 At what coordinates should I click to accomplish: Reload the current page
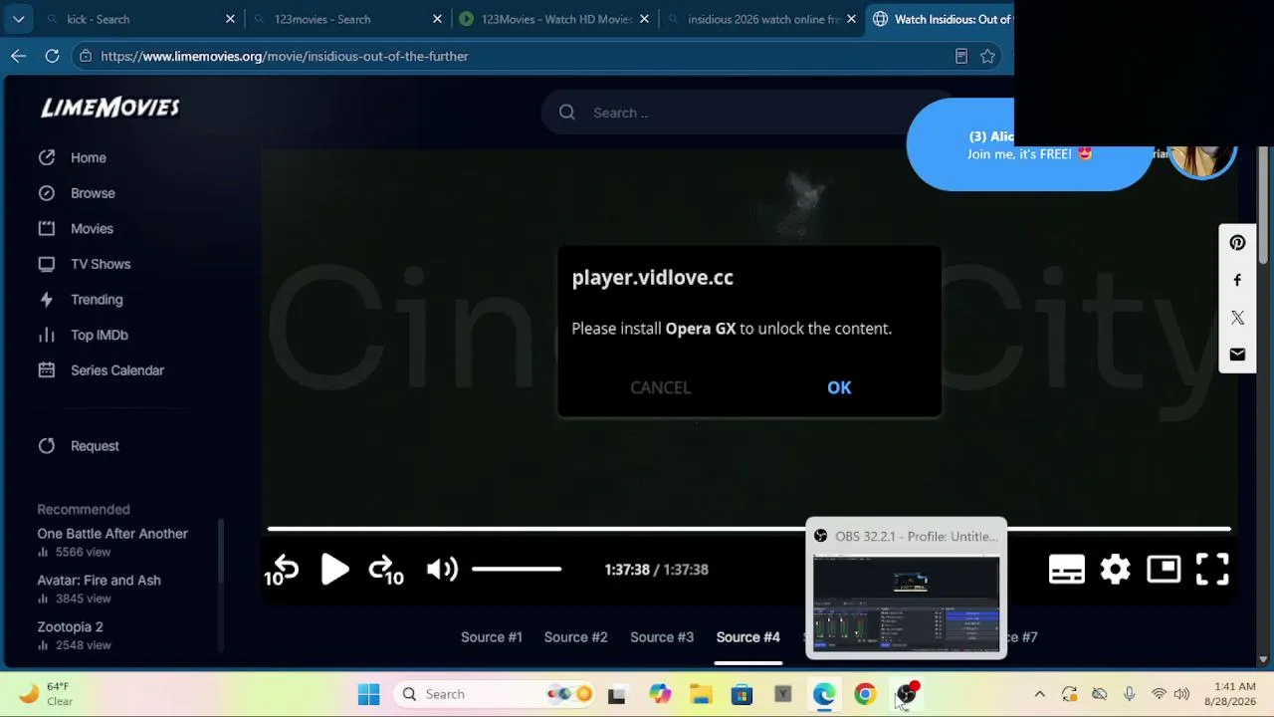[52, 56]
